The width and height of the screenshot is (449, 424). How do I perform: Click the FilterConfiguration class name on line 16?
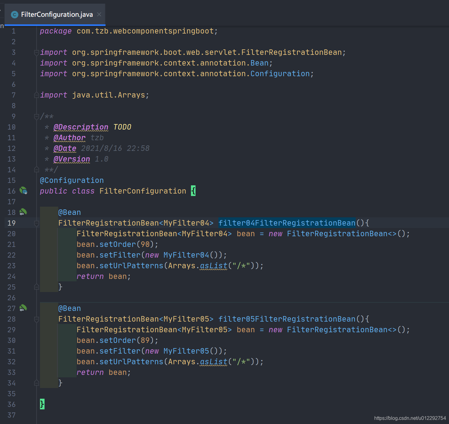(x=143, y=191)
